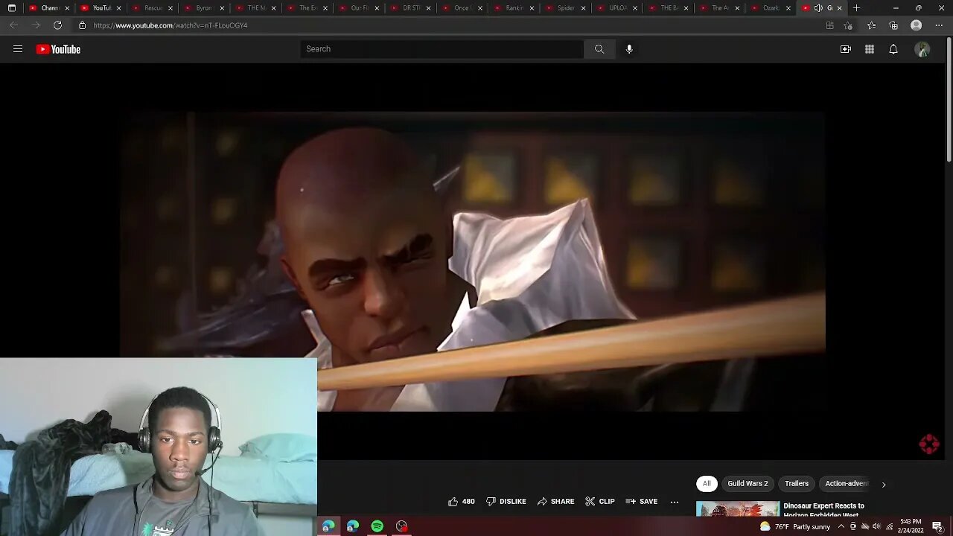
Task: Open the split/app icon beside favorites star
Action: coord(830,25)
